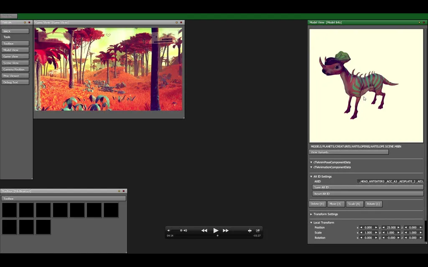Click the rewind icon in player
This screenshot has width=428, height=267.
tap(204, 231)
